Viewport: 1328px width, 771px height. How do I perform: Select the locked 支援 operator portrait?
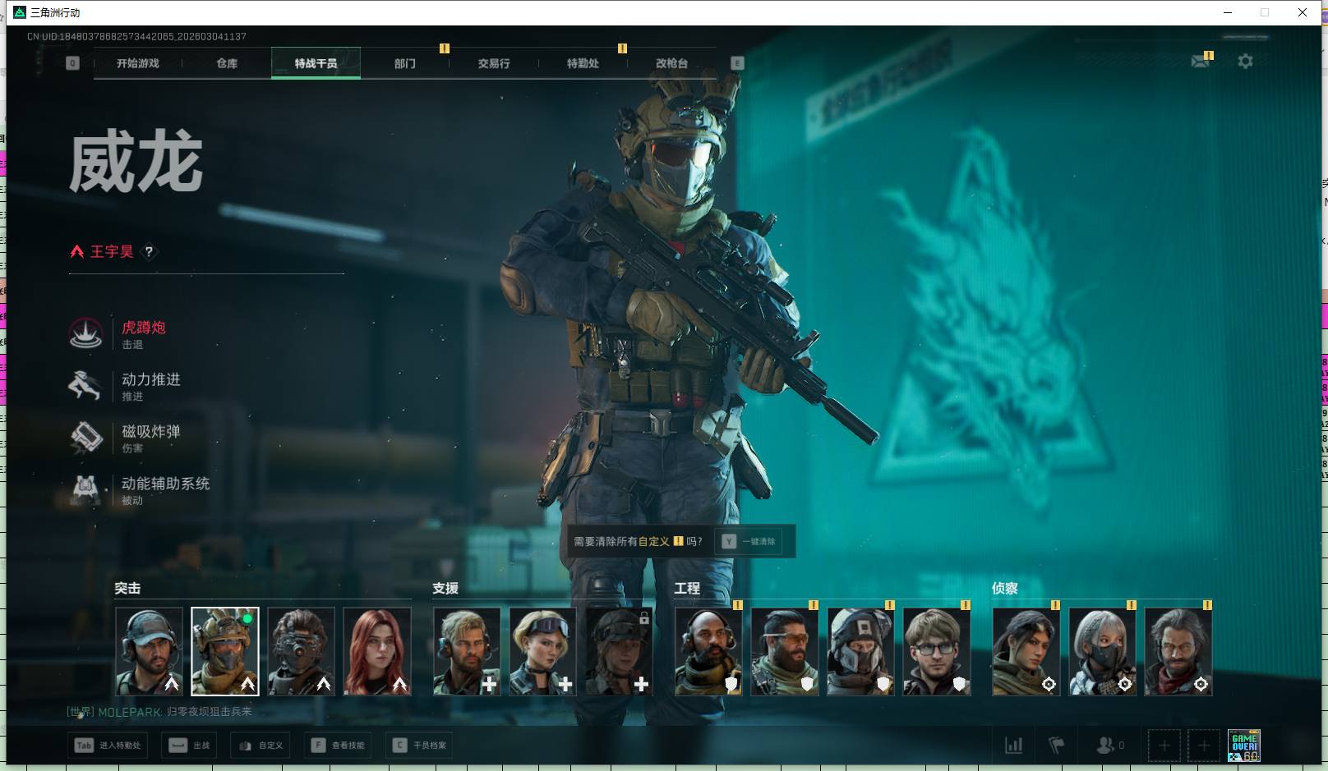[x=619, y=652]
